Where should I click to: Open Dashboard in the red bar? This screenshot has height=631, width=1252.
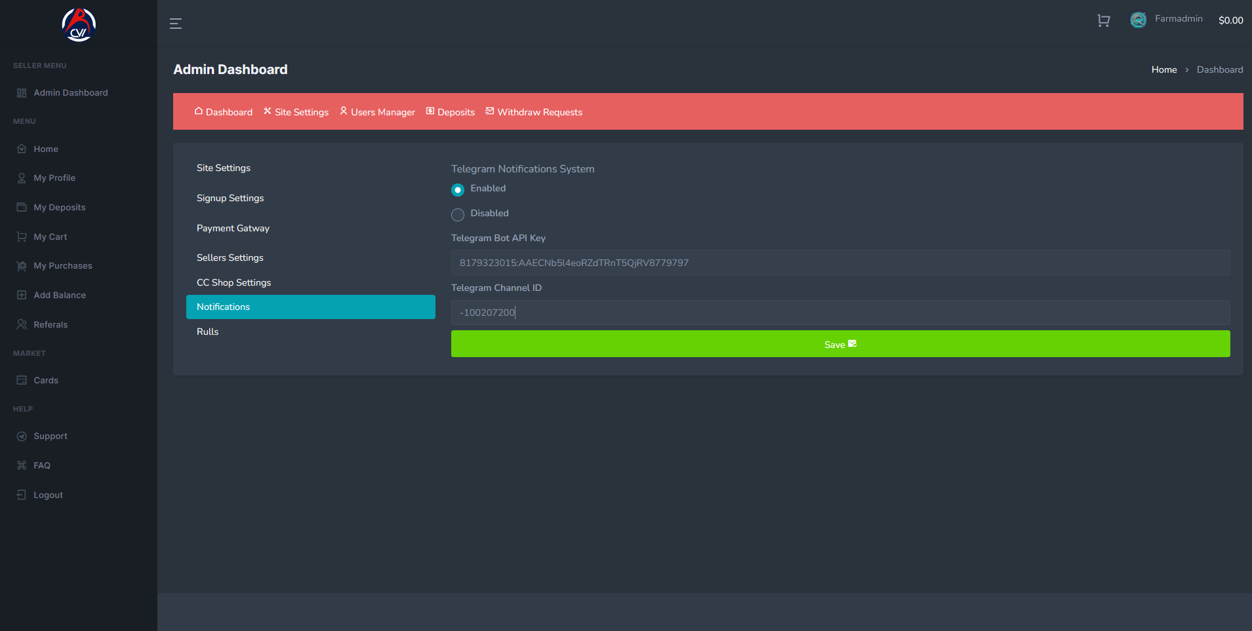coord(224,112)
